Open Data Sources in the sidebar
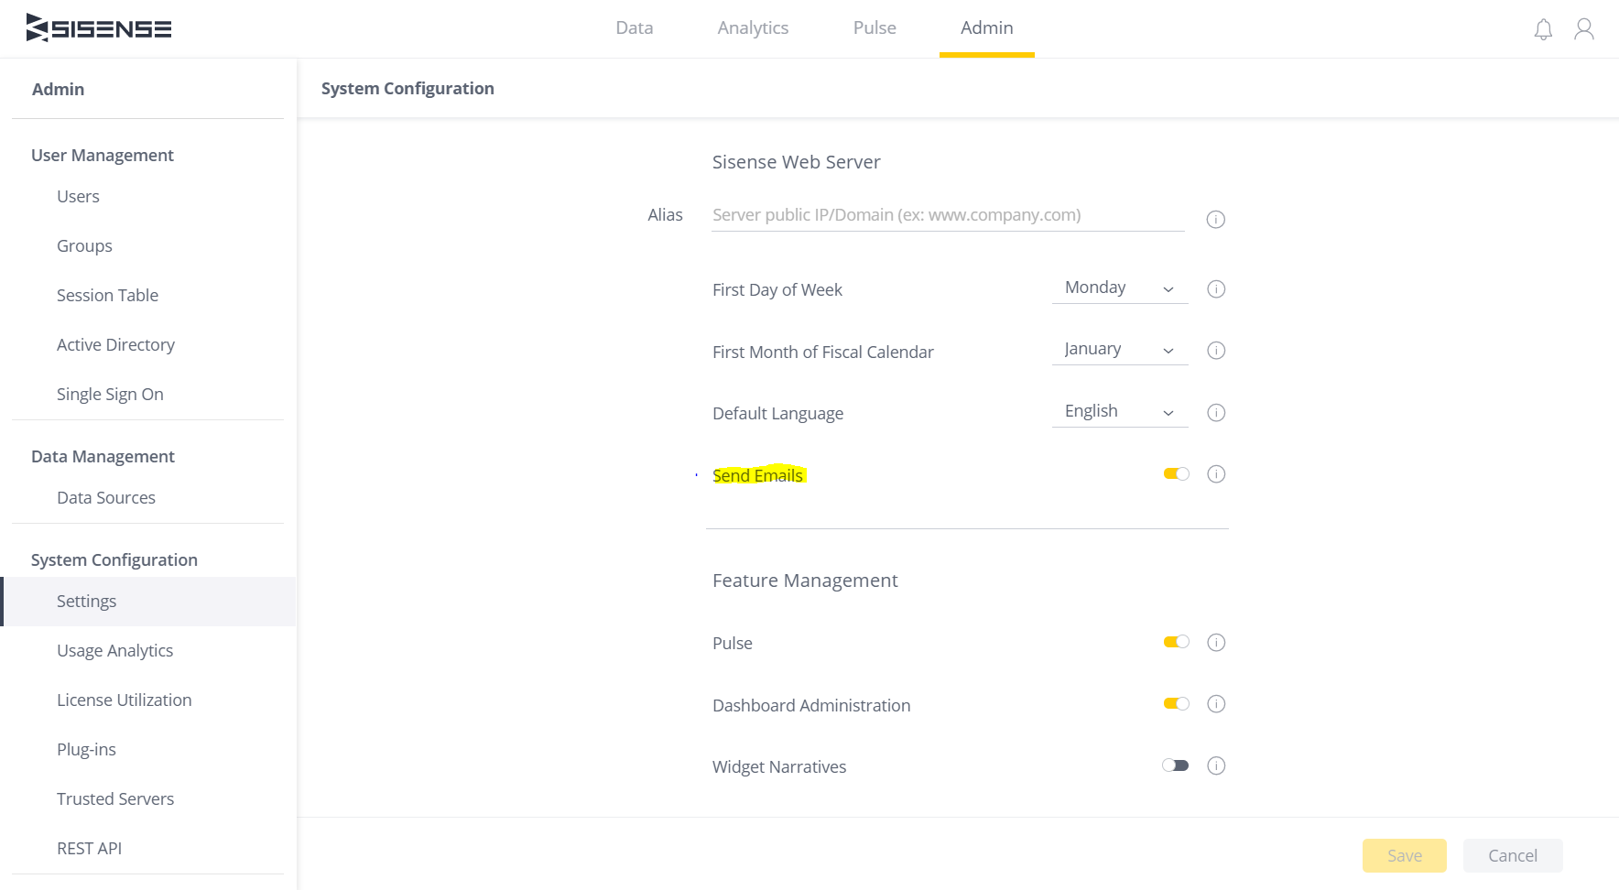This screenshot has height=890, width=1619. coord(106,498)
